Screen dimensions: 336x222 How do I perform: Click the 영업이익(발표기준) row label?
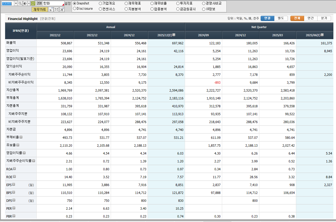coord(20,59)
